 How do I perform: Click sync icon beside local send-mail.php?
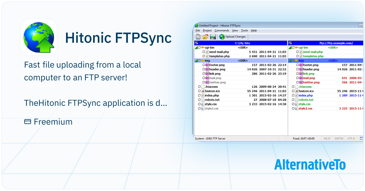(204, 52)
